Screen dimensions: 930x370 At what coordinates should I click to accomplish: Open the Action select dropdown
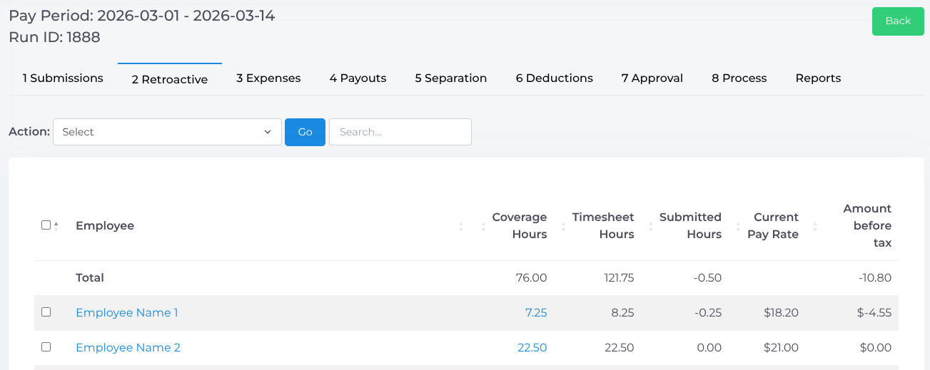coord(167,132)
